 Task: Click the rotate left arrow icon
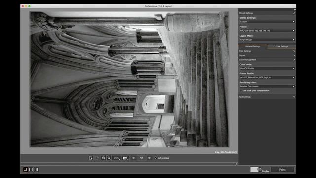[x=134, y=158]
